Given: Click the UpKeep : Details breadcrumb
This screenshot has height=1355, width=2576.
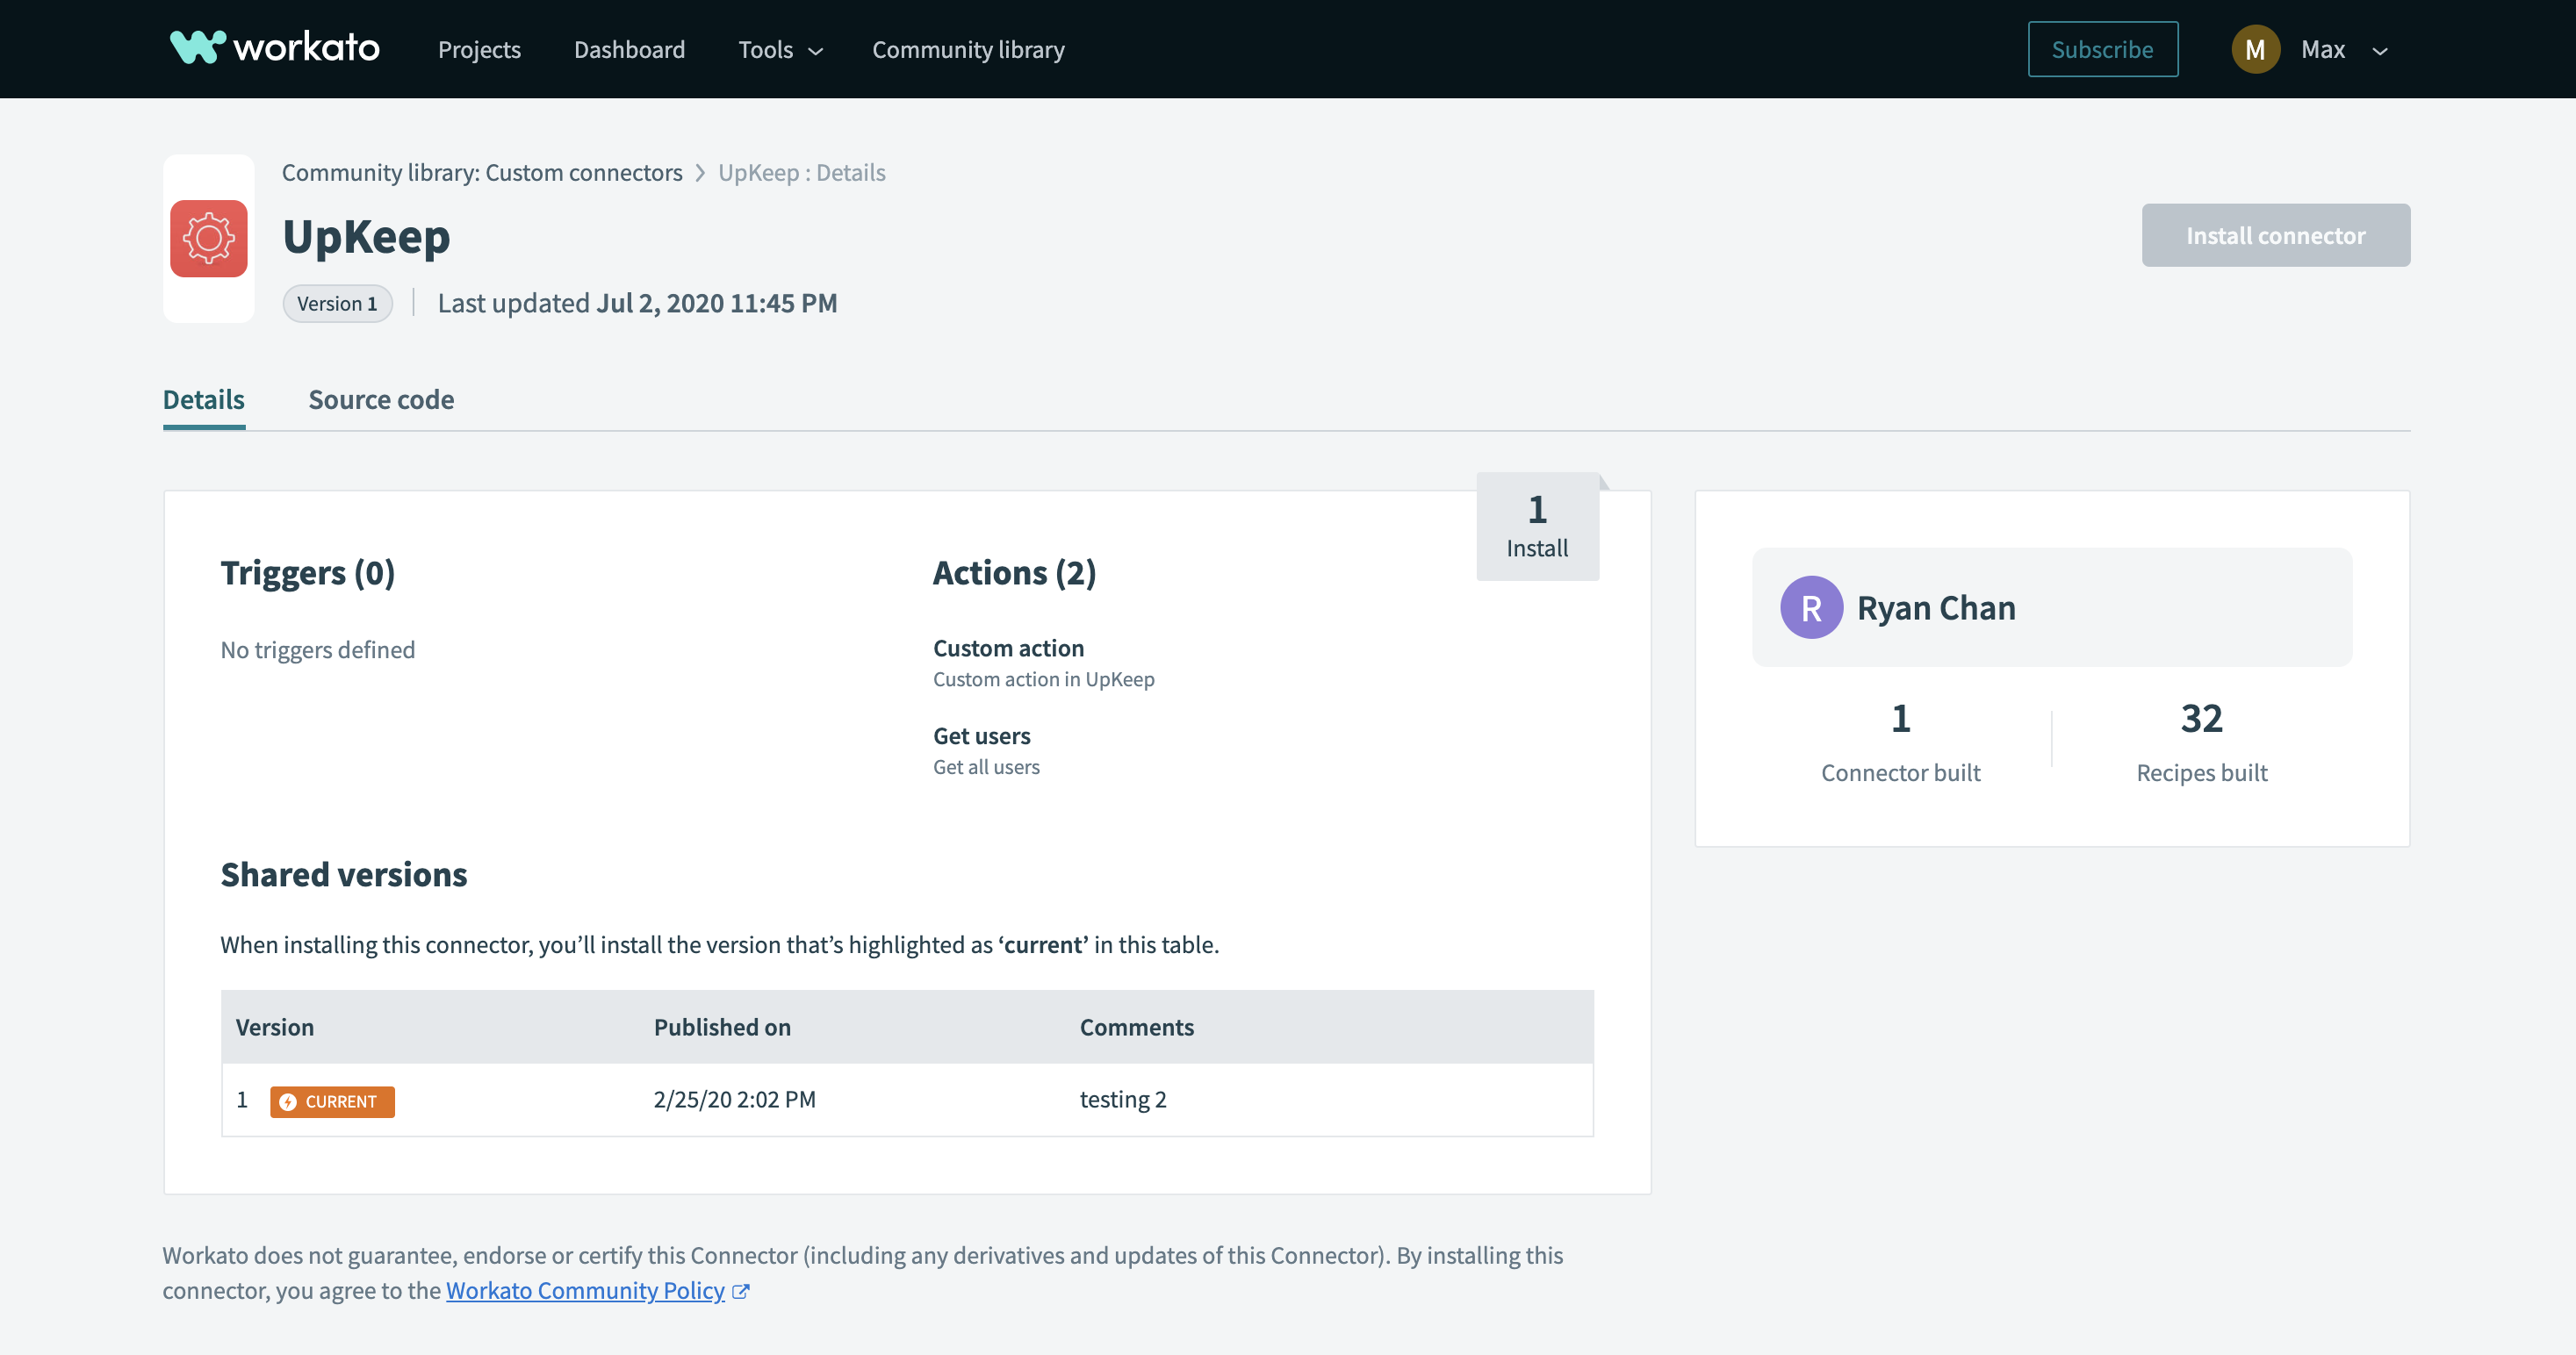Looking at the screenshot, I should [x=801, y=172].
